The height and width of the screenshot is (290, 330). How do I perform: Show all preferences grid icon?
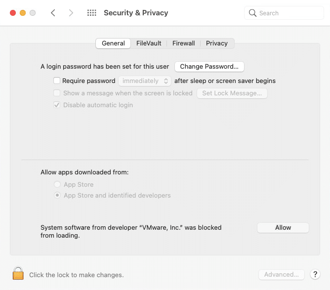tap(92, 13)
